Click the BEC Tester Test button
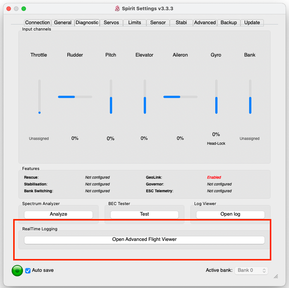This screenshot has width=289, height=288. click(x=144, y=214)
